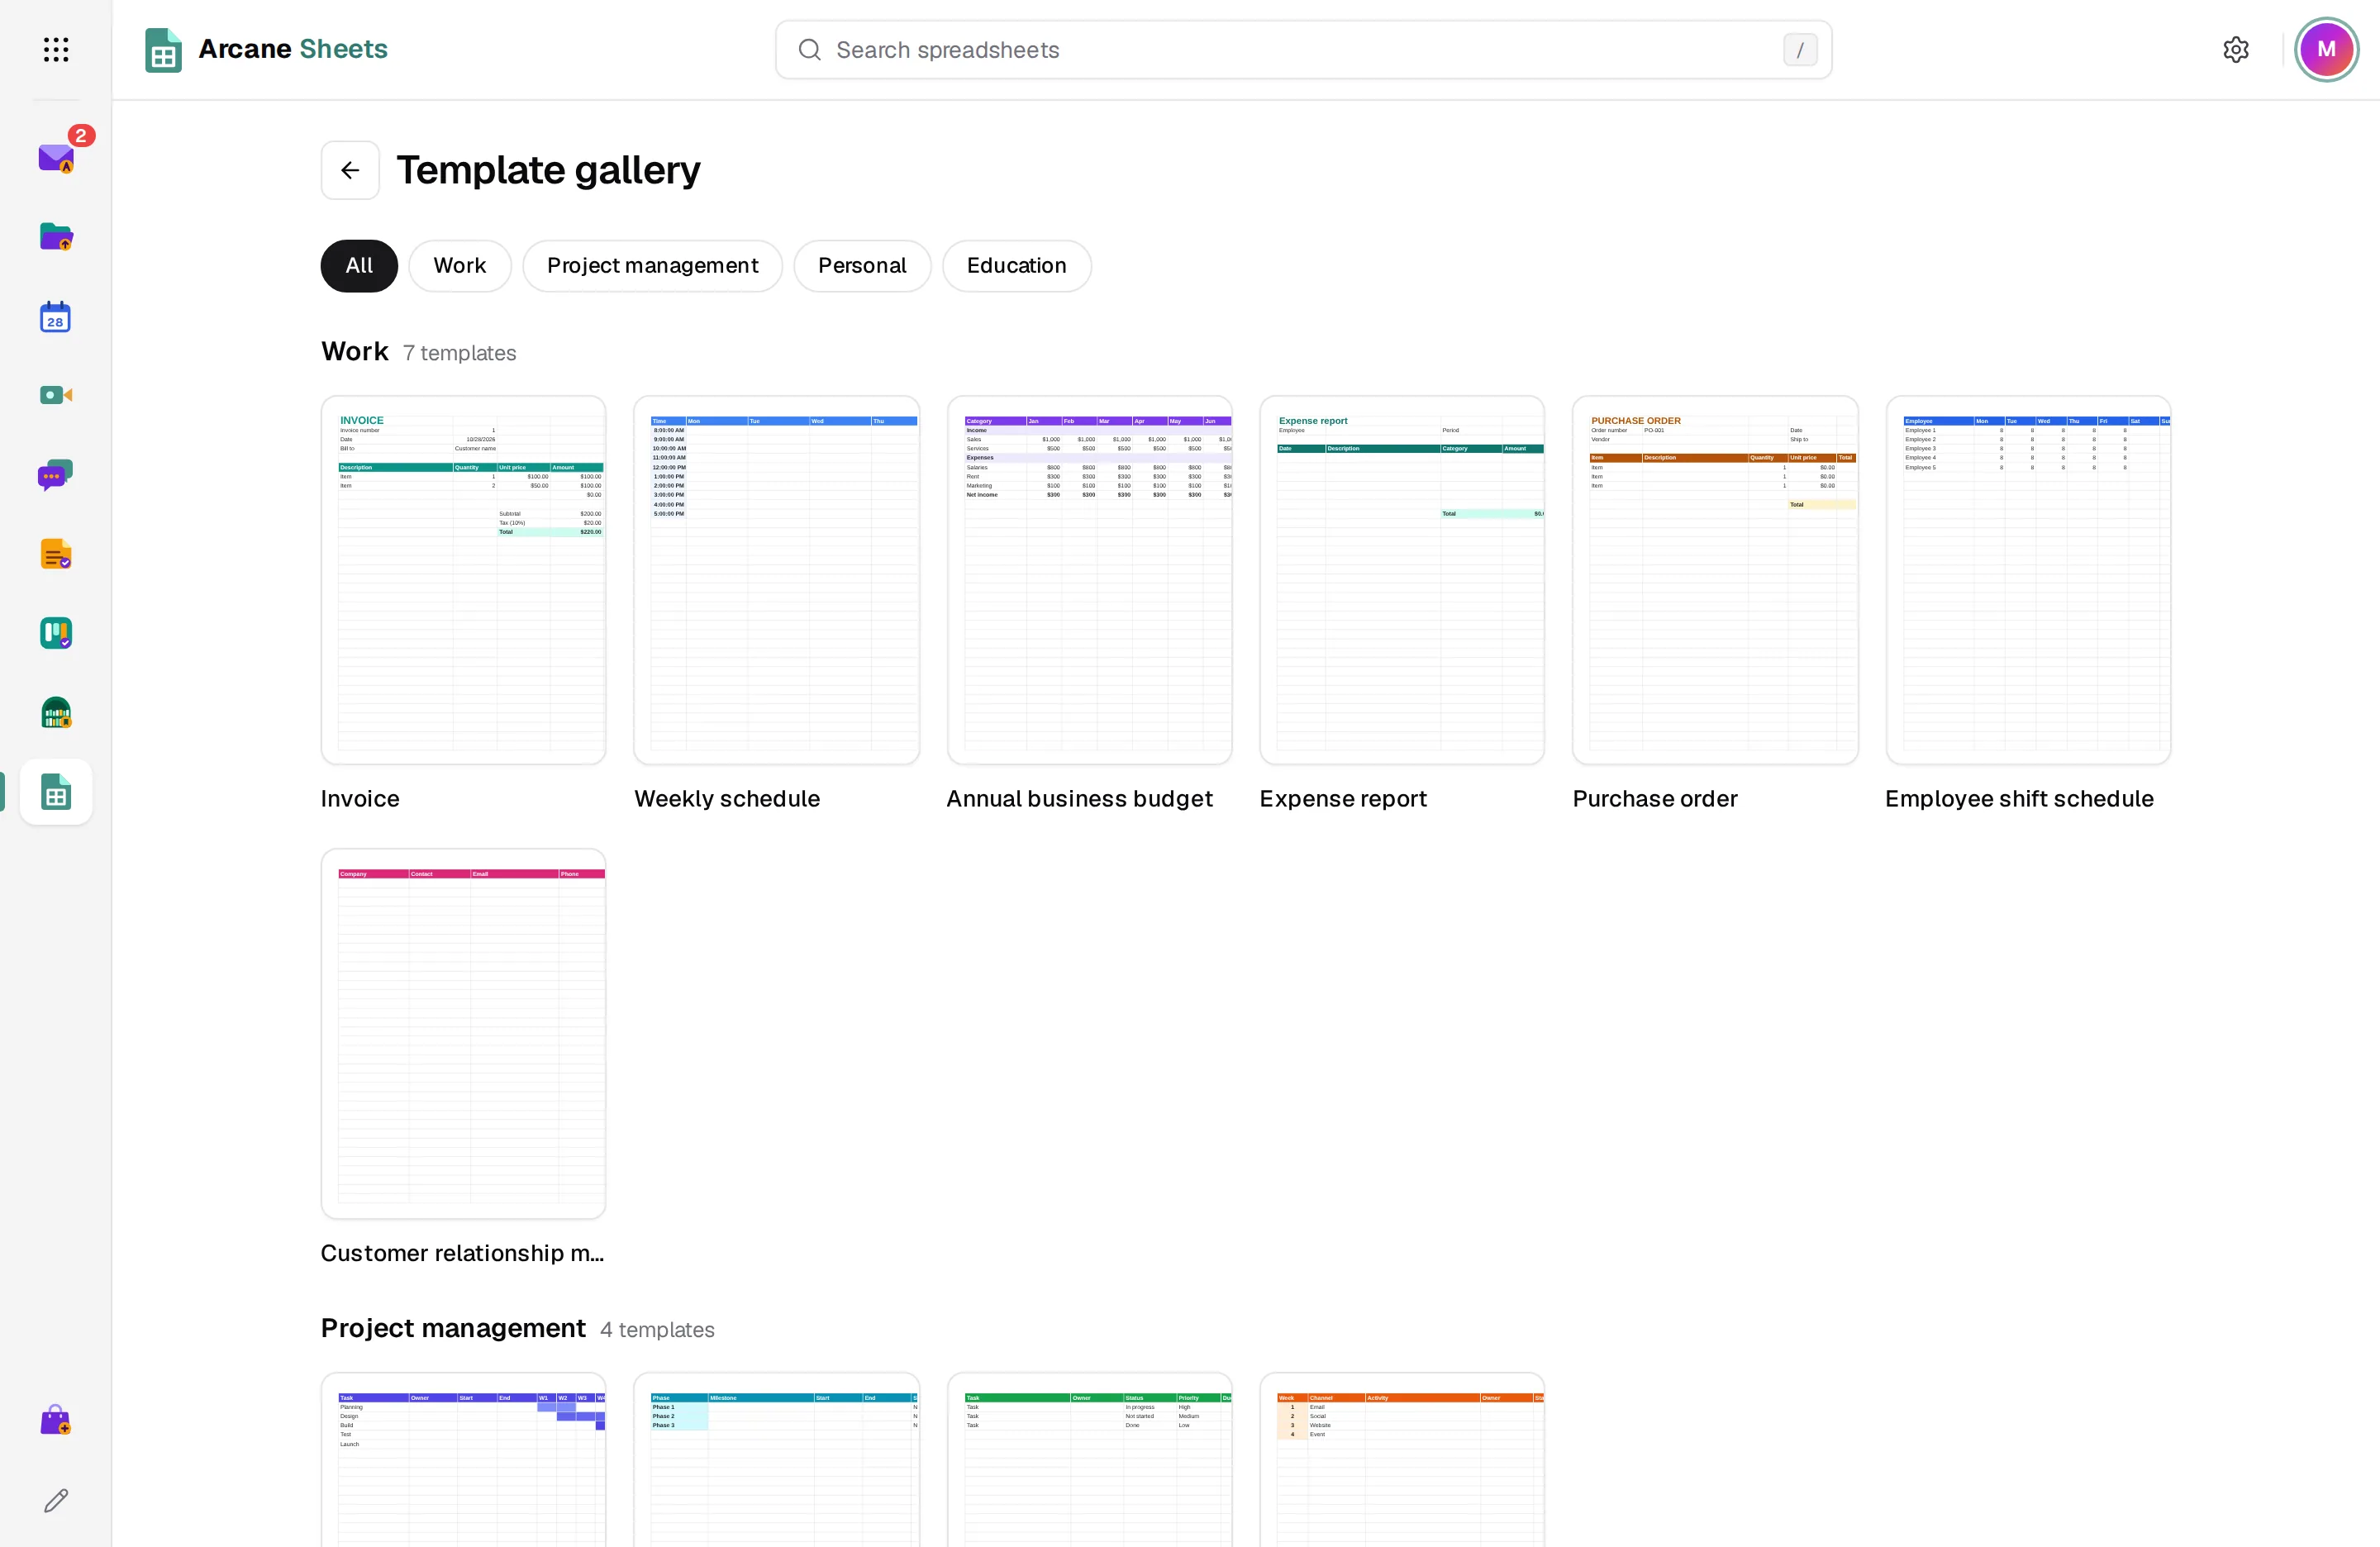The image size is (2380, 1547).
Task: Open the purple marketplace bag icon
Action: (x=56, y=1419)
